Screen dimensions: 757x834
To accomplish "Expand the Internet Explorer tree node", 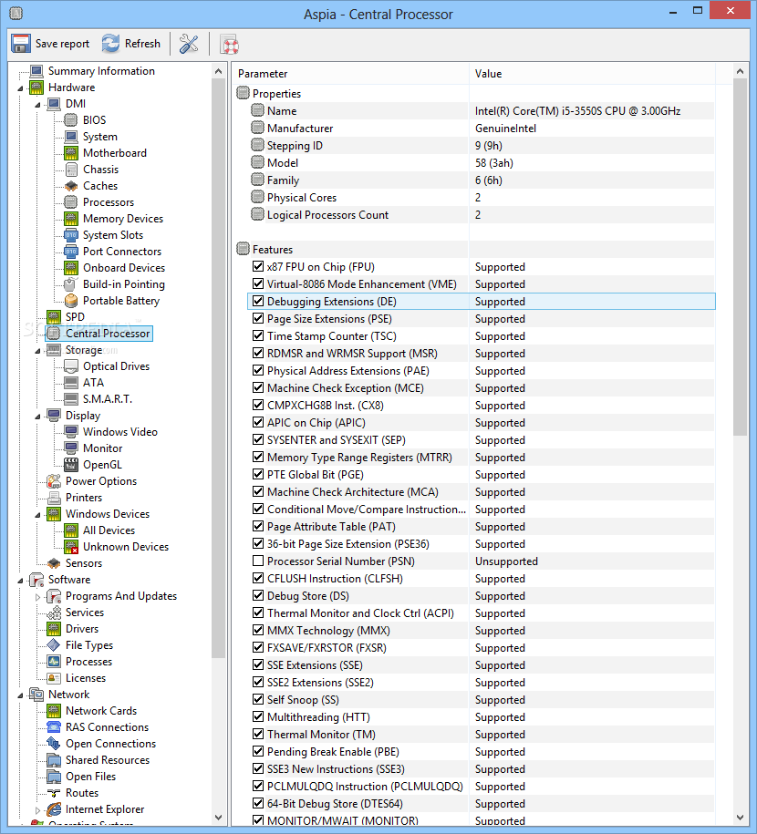I will pos(37,810).
